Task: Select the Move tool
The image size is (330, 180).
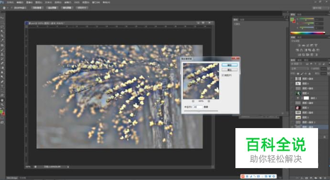Action: coord(2,18)
